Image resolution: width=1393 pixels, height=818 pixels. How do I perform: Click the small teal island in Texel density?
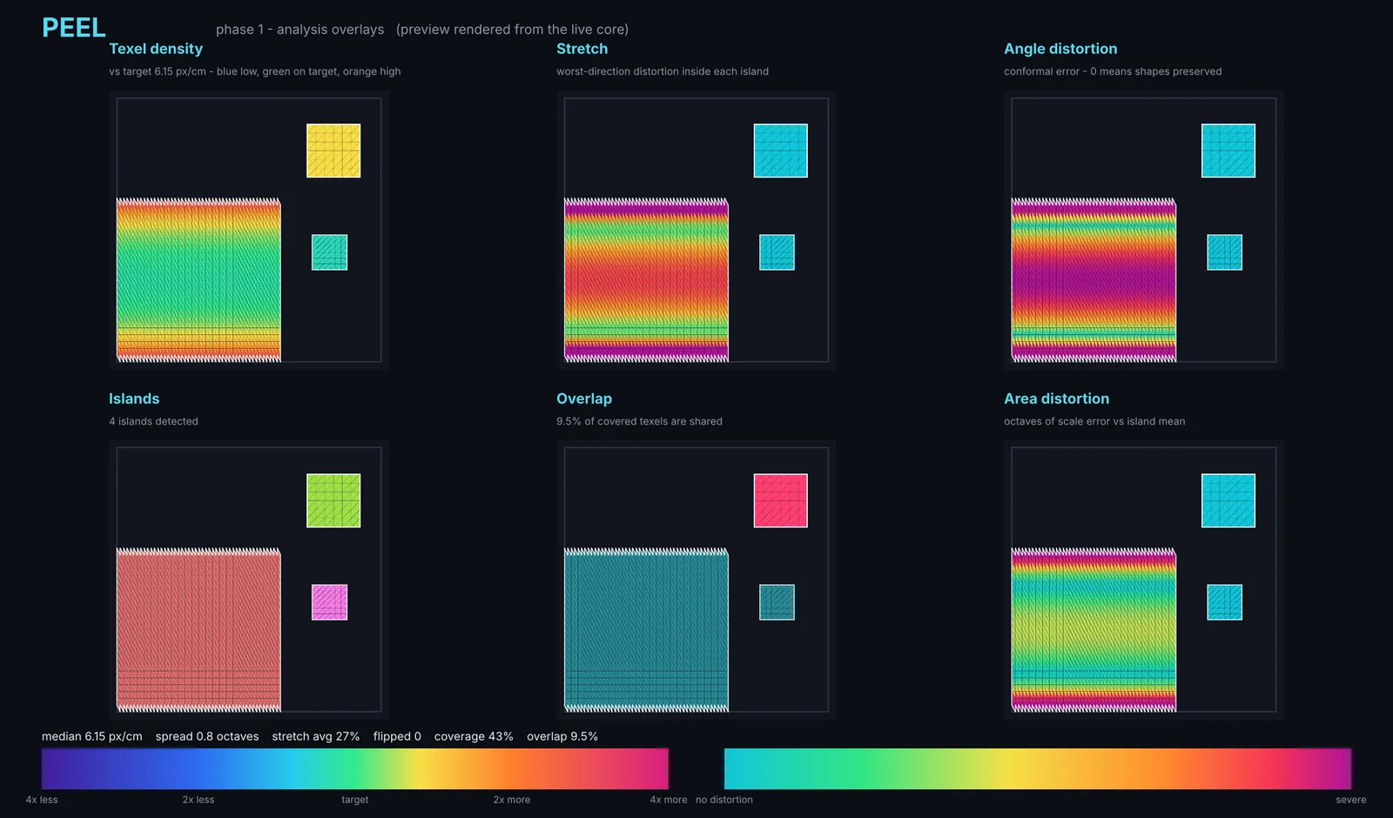(330, 252)
